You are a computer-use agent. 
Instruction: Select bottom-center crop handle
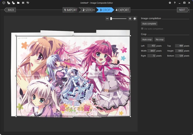[73, 116]
